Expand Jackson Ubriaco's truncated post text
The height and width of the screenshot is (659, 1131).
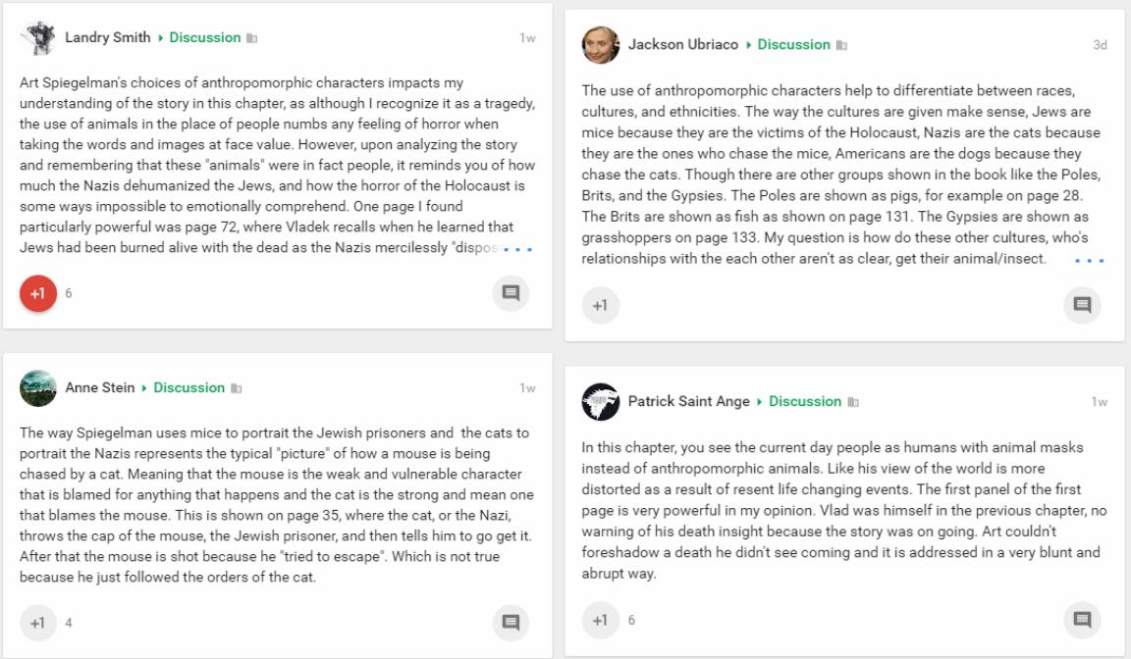[1089, 260]
